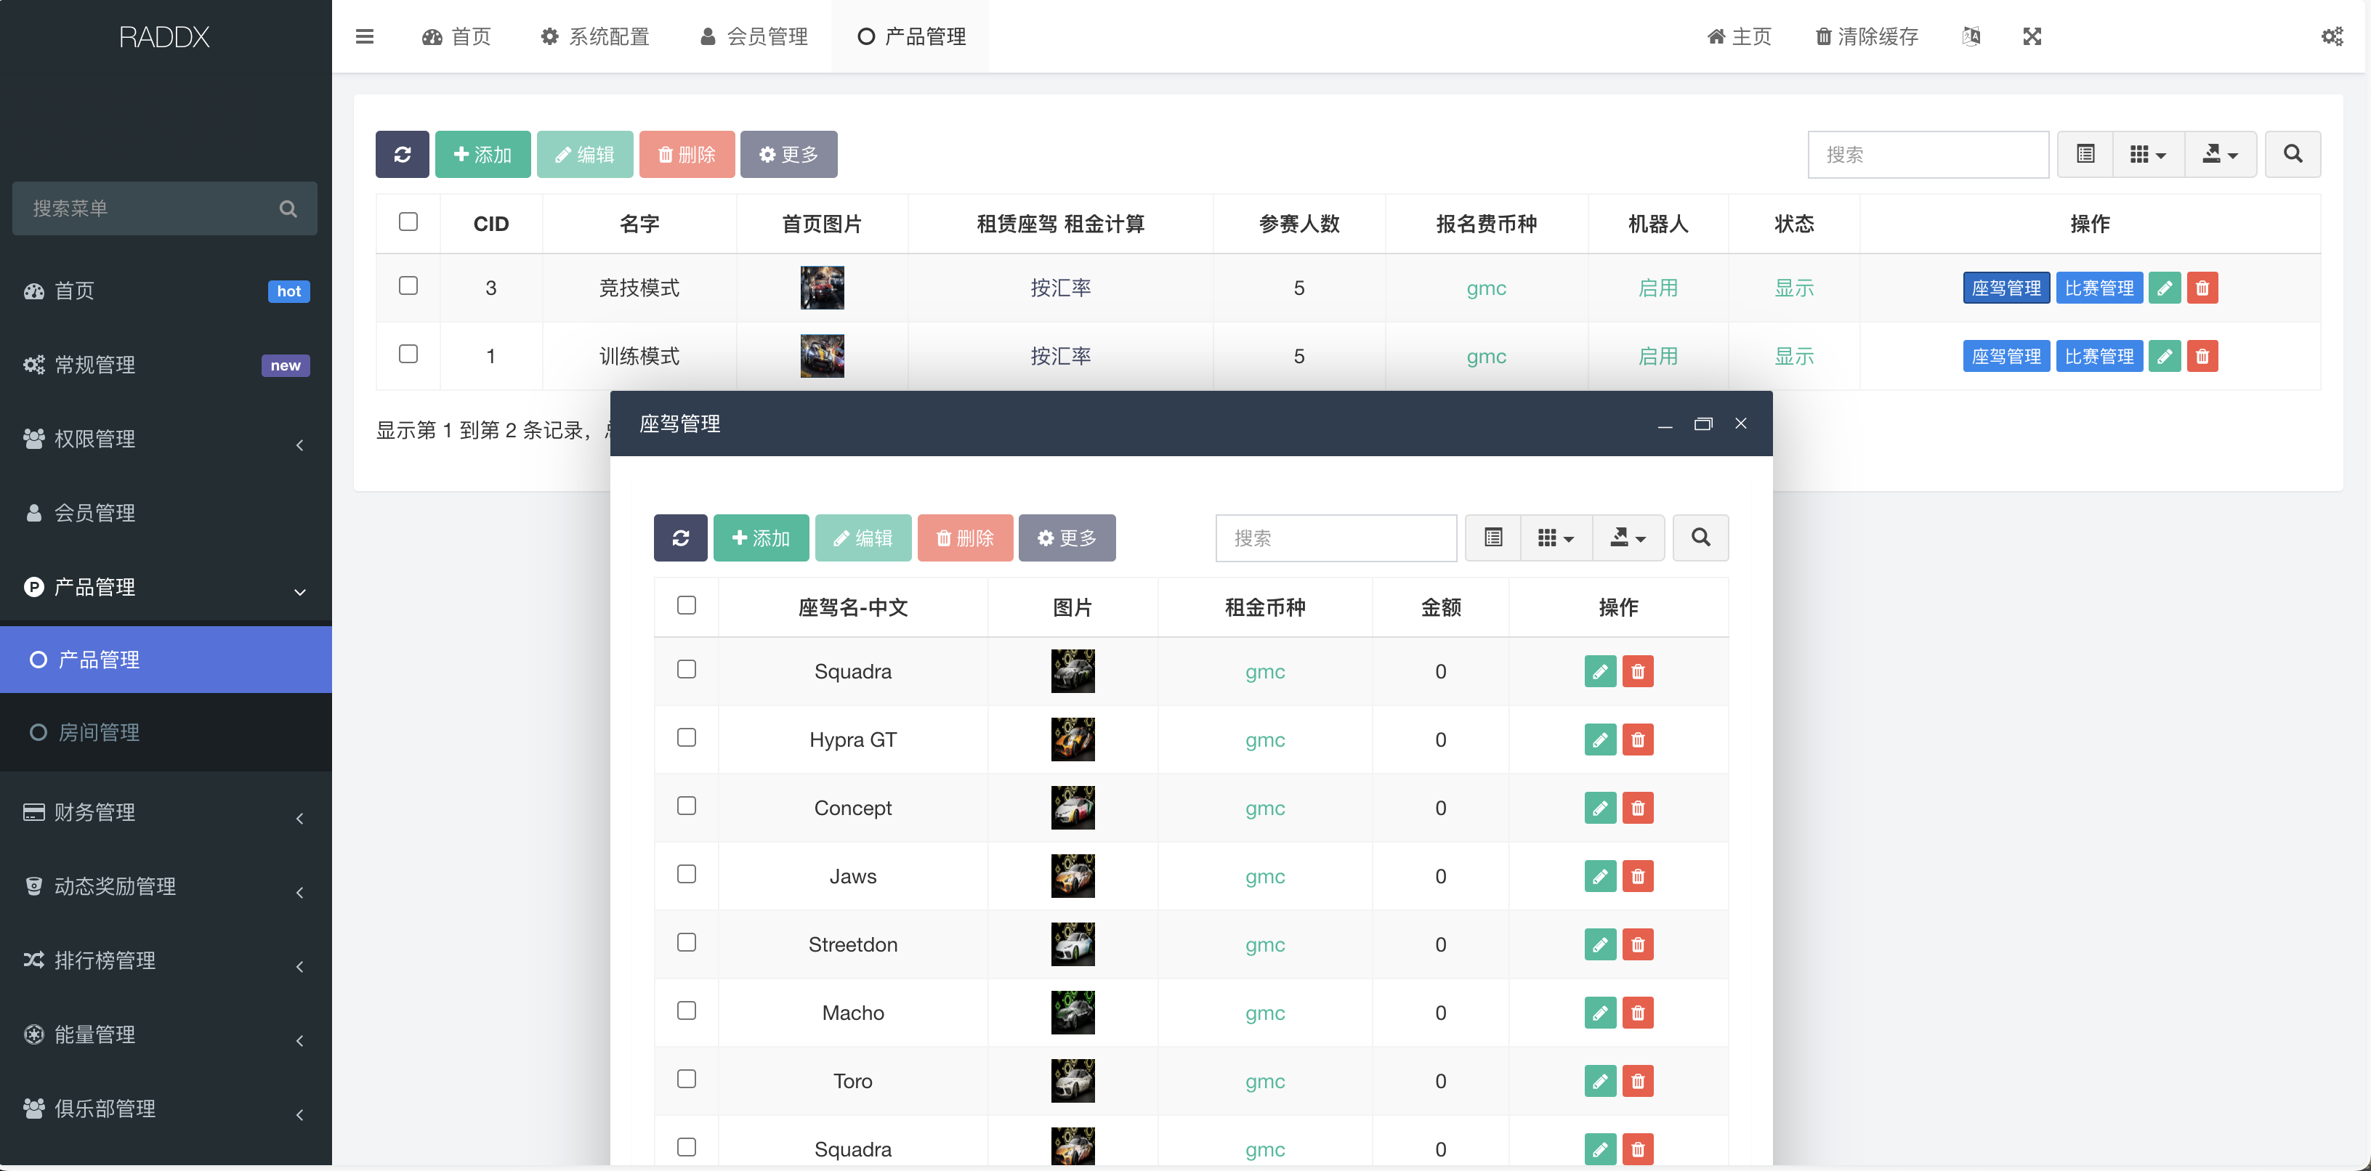
Task: Open settings via the gear icon top right
Action: [x=2332, y=37]
